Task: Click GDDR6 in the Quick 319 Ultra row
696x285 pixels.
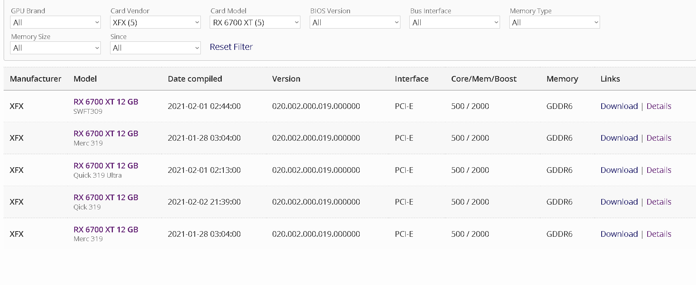Action: (x=559, y=170)
